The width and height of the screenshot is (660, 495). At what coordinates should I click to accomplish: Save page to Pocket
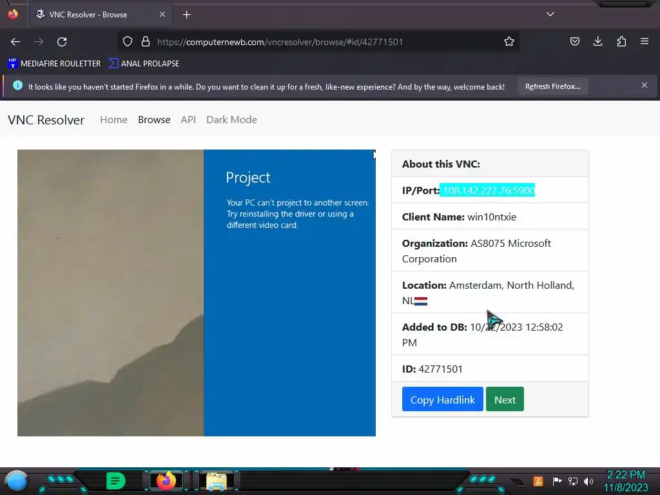pyautogui.click(x=574, y=41)
